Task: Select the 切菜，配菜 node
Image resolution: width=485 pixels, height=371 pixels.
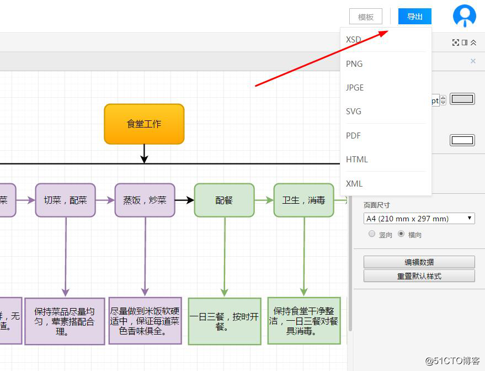Action: pyautogui.click(x=65, y=200)
